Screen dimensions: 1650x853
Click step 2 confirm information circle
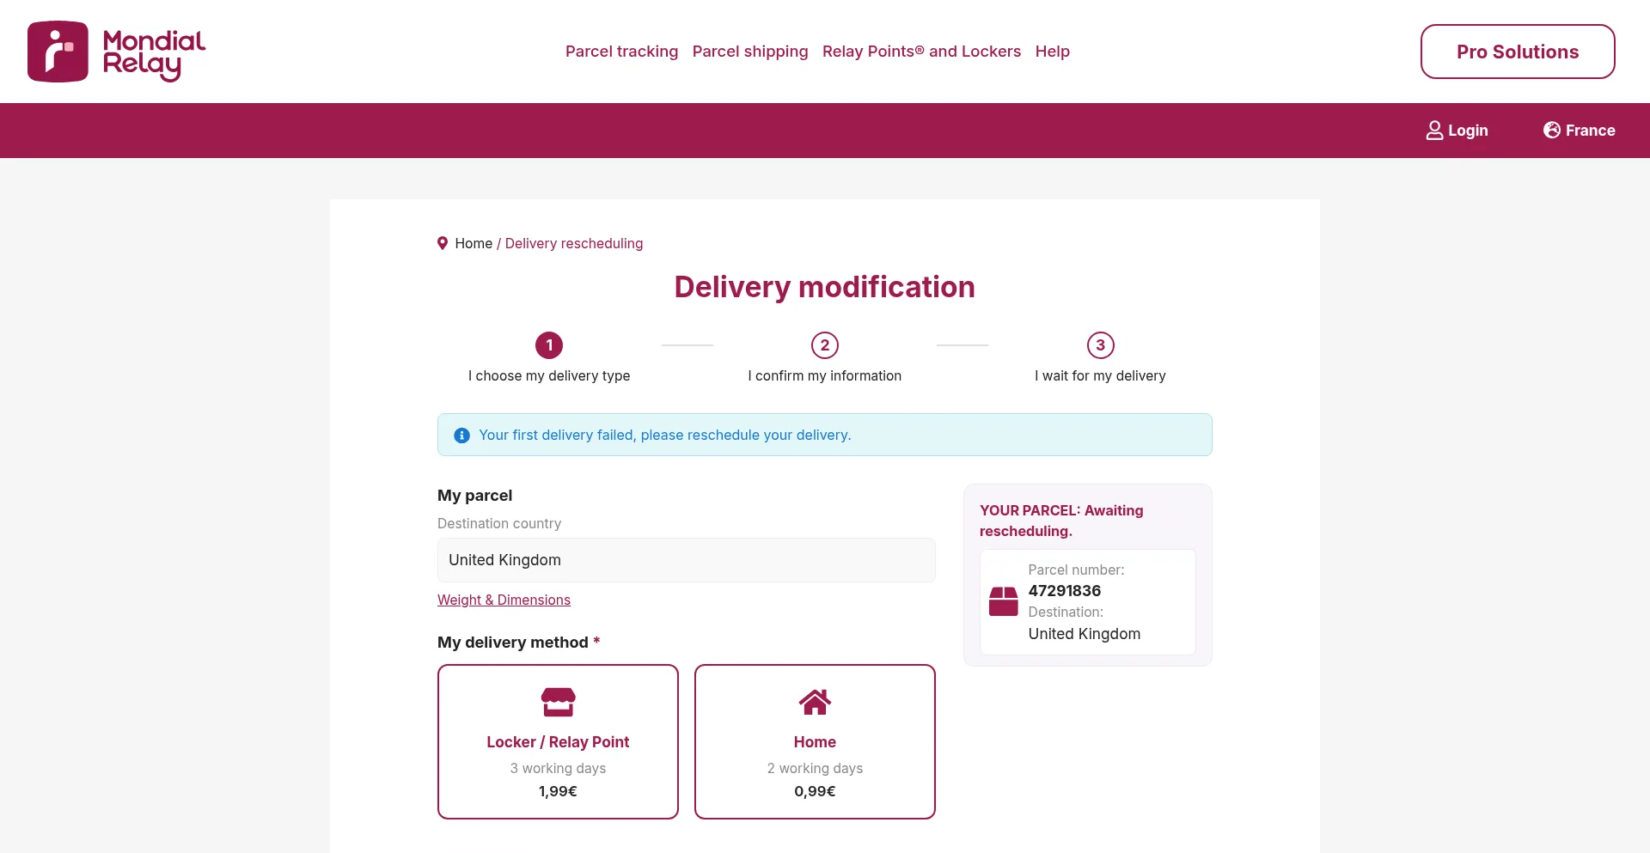825,345
